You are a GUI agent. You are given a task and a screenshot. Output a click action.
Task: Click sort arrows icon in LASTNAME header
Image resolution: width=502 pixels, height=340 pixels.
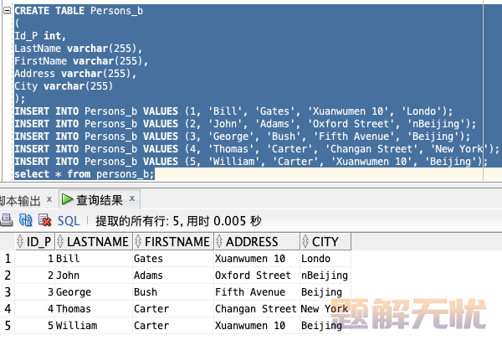[60, 242]
